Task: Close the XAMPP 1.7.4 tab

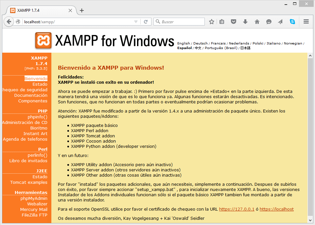Action: (70, 10)
